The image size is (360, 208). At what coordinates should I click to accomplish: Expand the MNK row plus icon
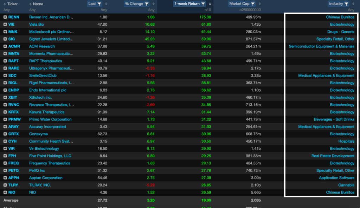5,32
